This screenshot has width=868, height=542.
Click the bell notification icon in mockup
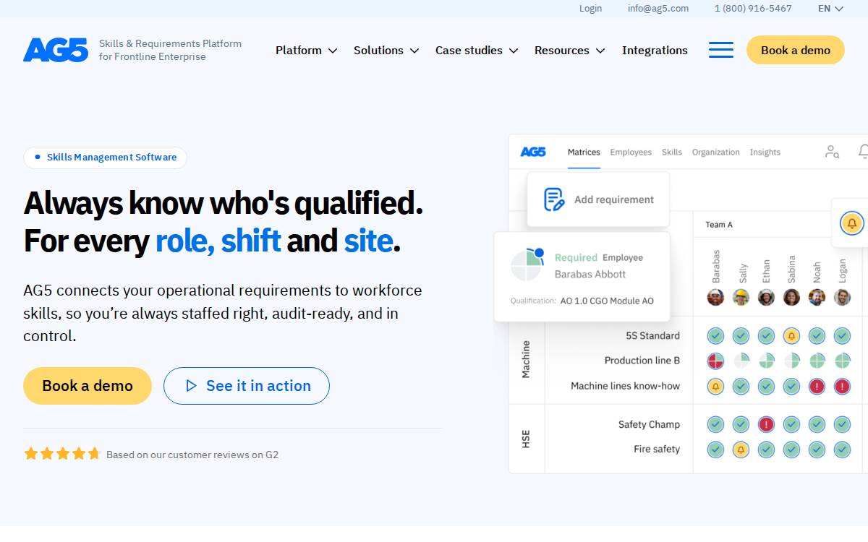pyautogui.click(x=864, y=152)
